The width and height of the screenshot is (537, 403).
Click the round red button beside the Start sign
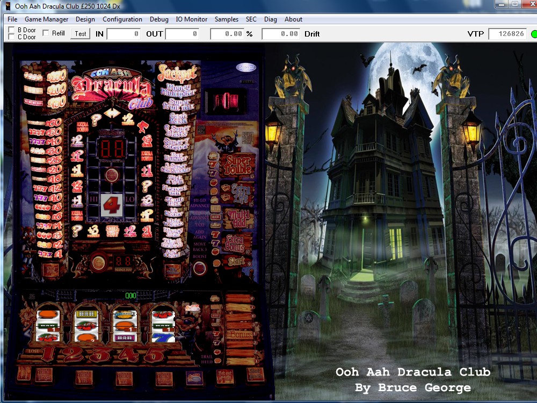pos(199,268)
